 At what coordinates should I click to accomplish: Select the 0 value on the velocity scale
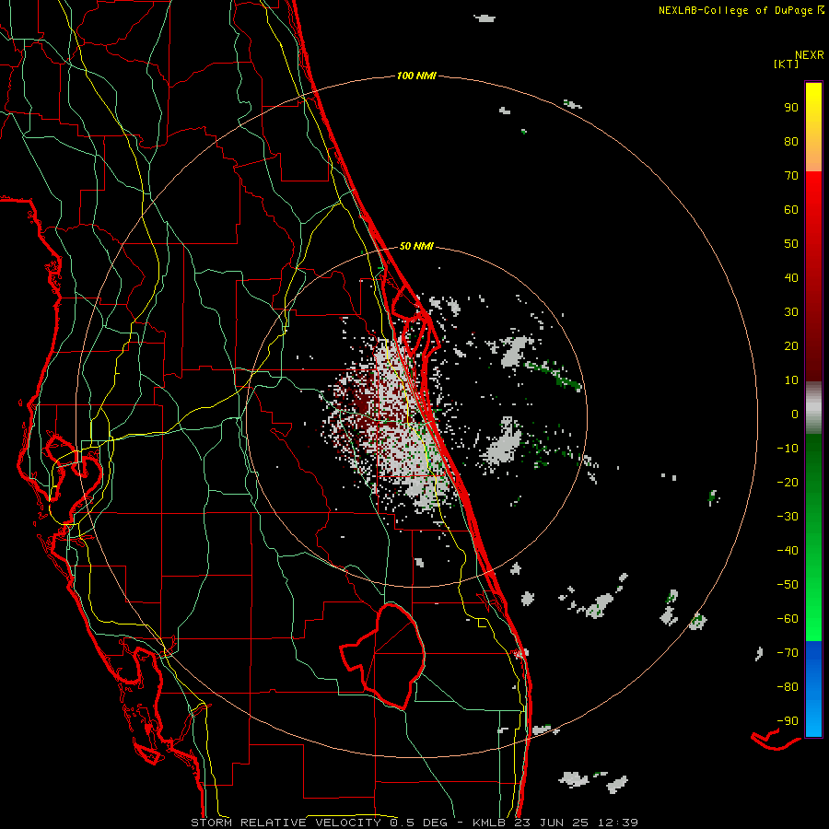(x=795, y=414)
